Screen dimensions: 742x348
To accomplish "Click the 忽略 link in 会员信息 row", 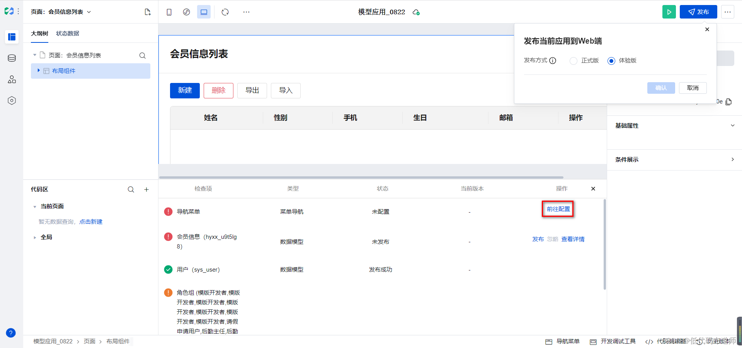I will [x=553, y=239].
